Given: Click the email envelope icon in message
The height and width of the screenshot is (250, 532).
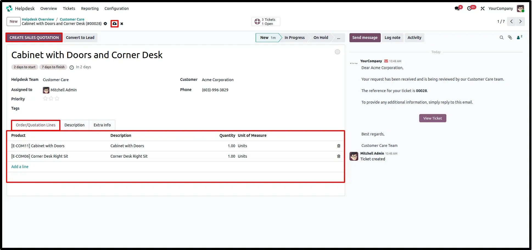Looking at the screenshot, I should 386,61.
